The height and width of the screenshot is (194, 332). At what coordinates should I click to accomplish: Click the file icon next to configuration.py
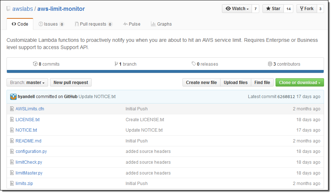(x=12, y=151)
